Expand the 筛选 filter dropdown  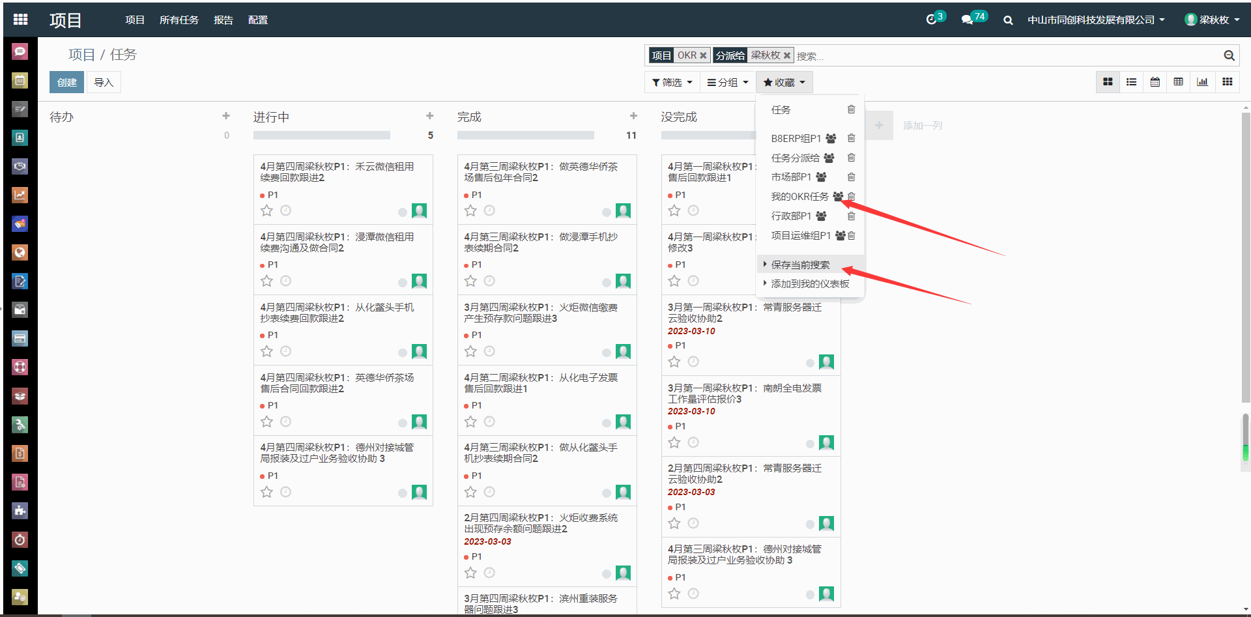pos(672,83)
